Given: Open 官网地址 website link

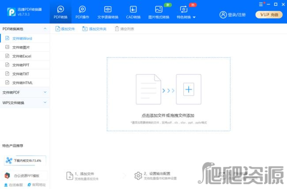Looking at the screenshot, I should coord(37,185).
